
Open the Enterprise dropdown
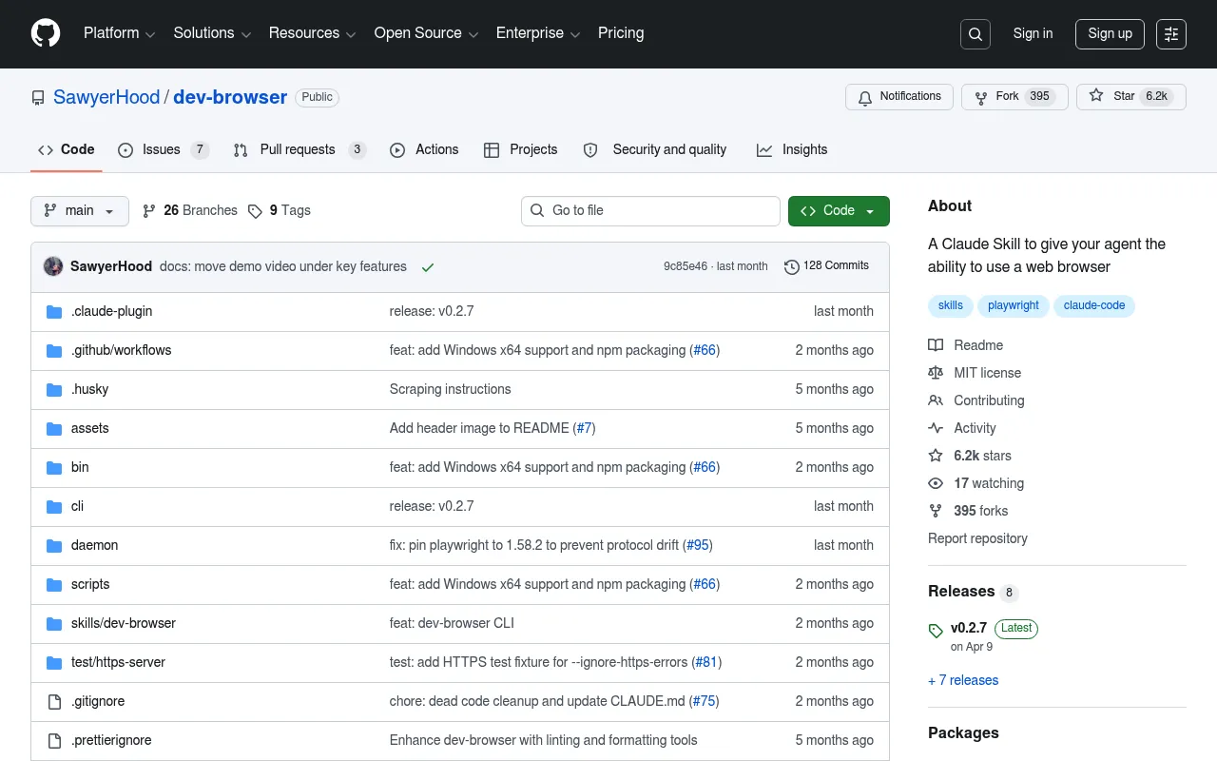pyautogui.click(x=539, y=33)
